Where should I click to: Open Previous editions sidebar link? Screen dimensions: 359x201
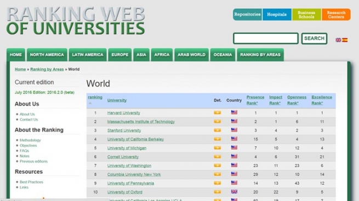point(33,161)
